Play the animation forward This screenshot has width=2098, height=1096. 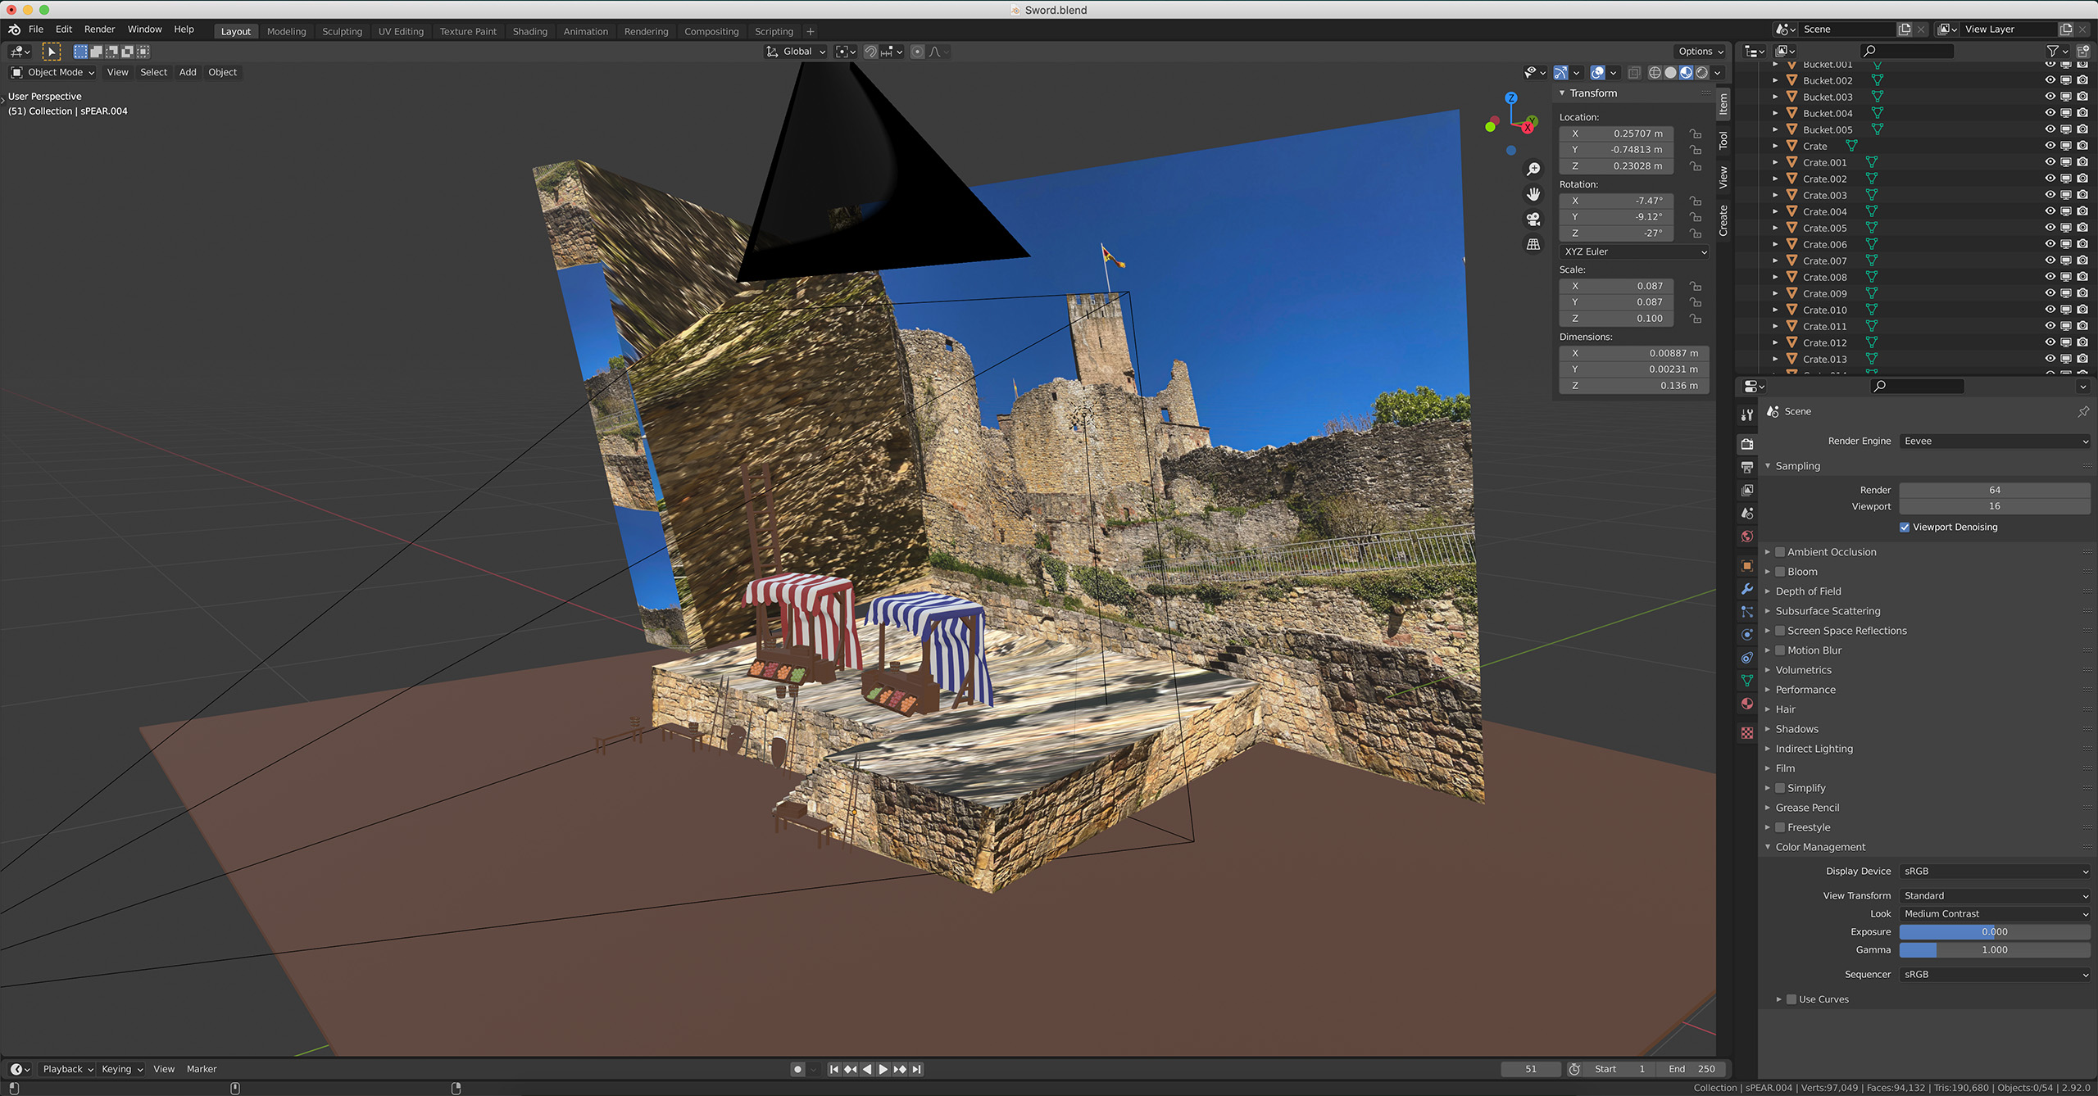883,1069
